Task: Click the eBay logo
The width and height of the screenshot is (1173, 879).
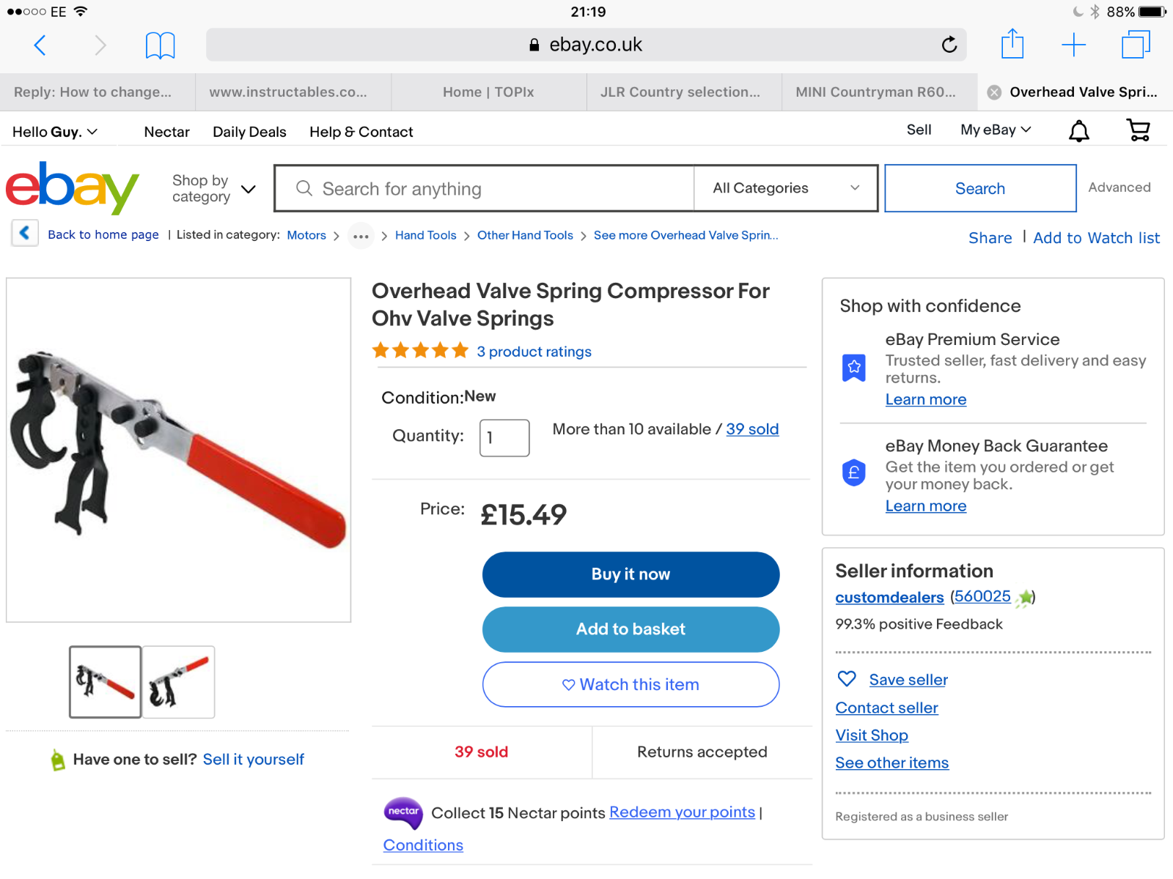Action: tap(72, 188)
